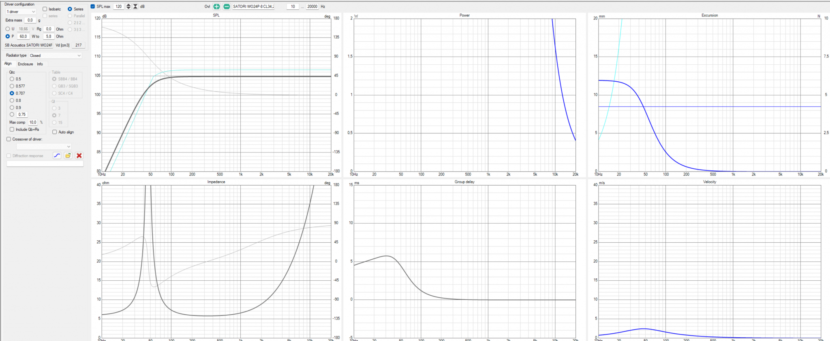Edit the custom Qtc value field 0,75
Viewport: 830px width, 341px height.
click(x=22, y=114)
